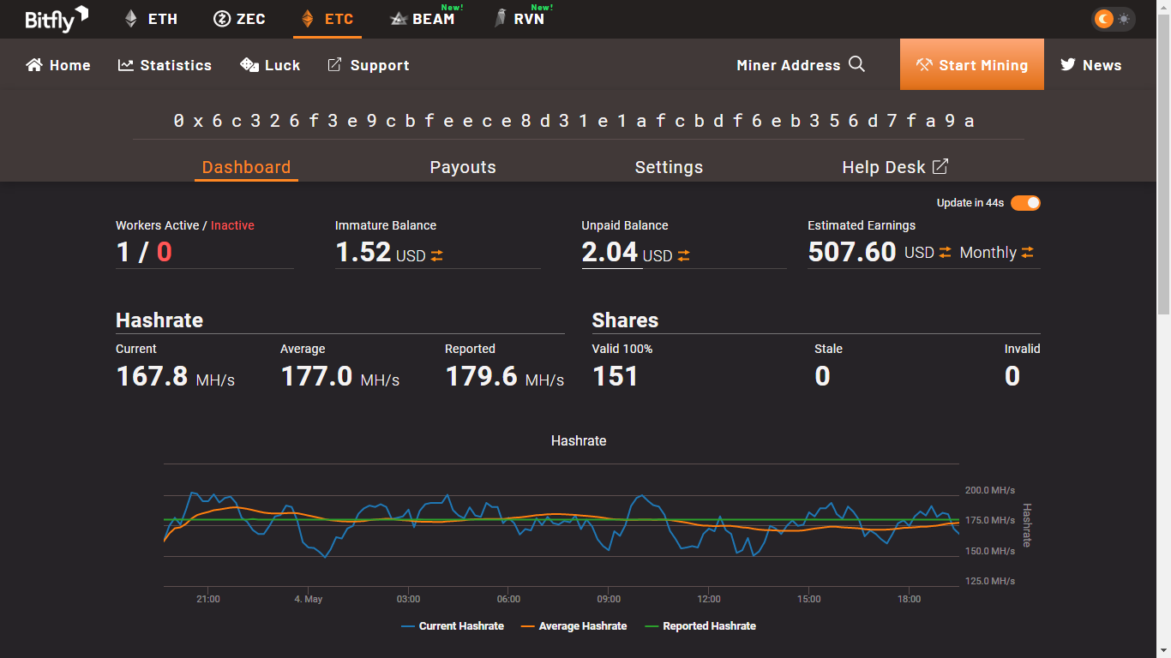Click the Statistics chart icon

[x=126, y=65]
